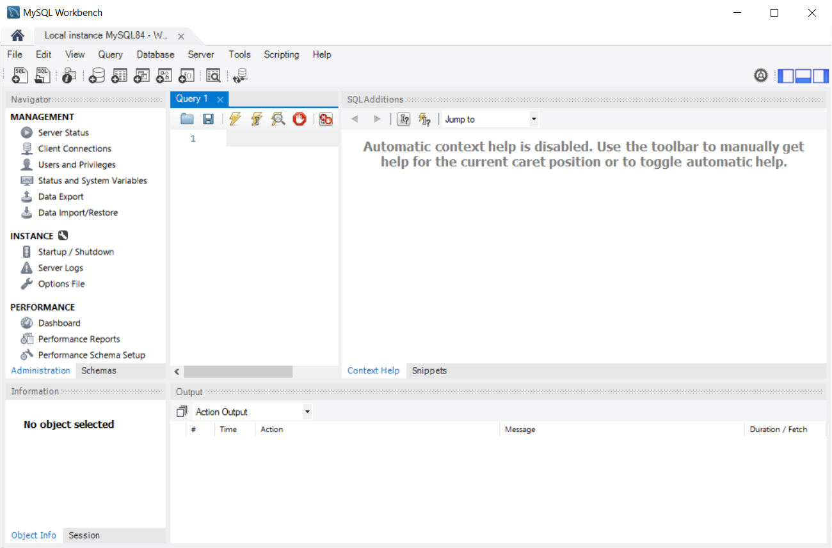Select the Context Help tab

click(374, 370)
